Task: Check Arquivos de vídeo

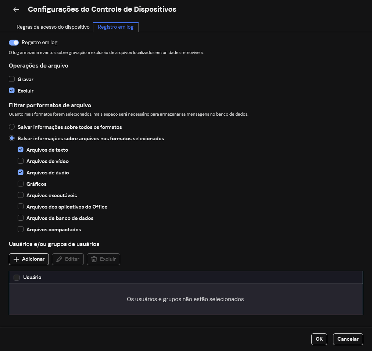Action: [x=21, y=161]
